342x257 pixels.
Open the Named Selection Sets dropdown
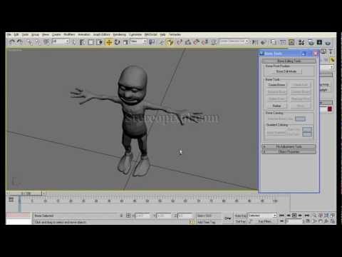(x=234, y=41)
